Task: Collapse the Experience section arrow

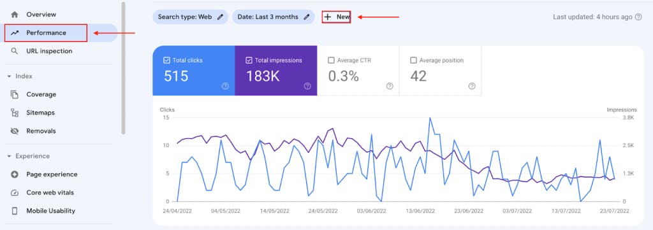Action: point(9,156)
